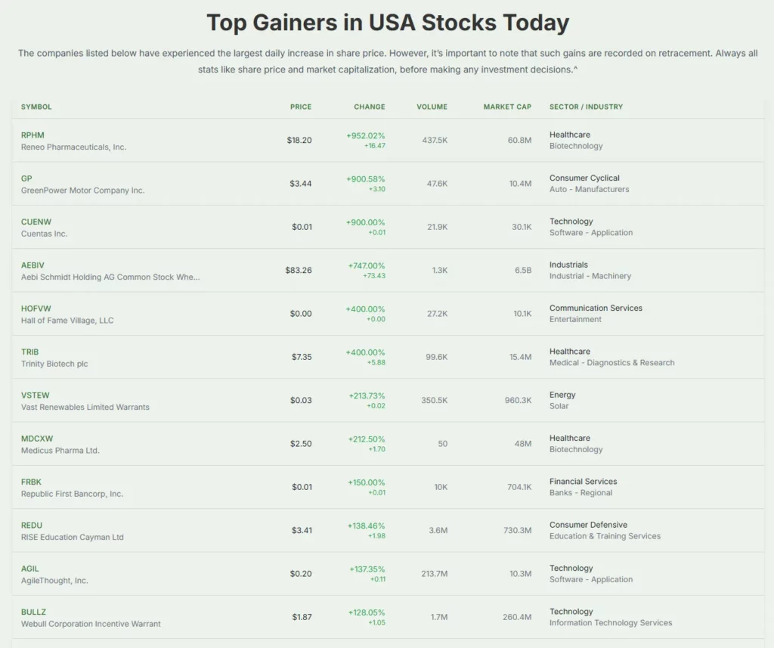Open the FRBK stock link

tap(32, 482)
